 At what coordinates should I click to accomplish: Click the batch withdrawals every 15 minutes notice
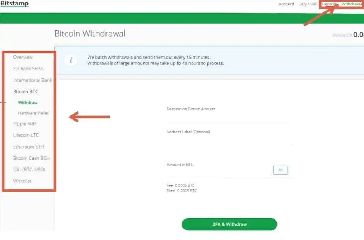149,57
